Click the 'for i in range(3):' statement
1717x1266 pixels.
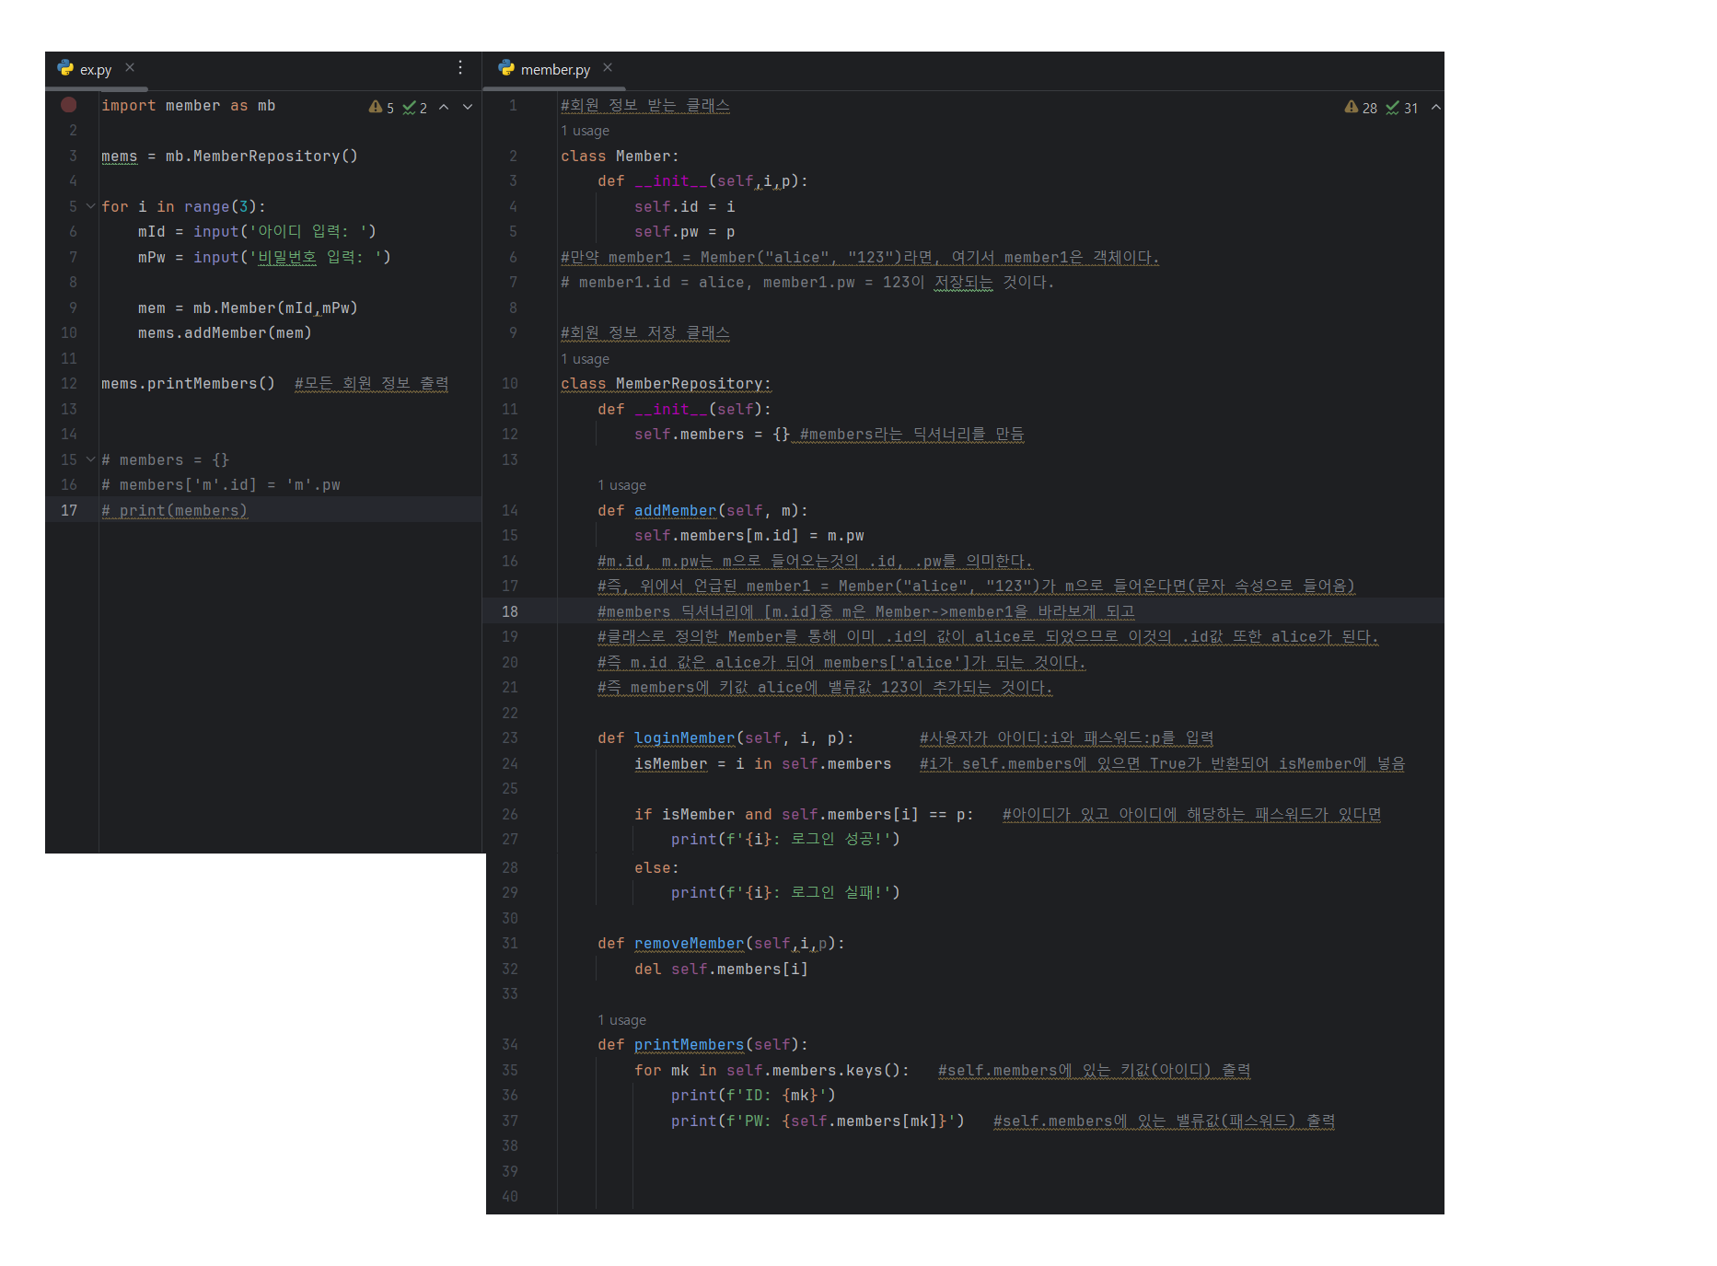(184, 207)
